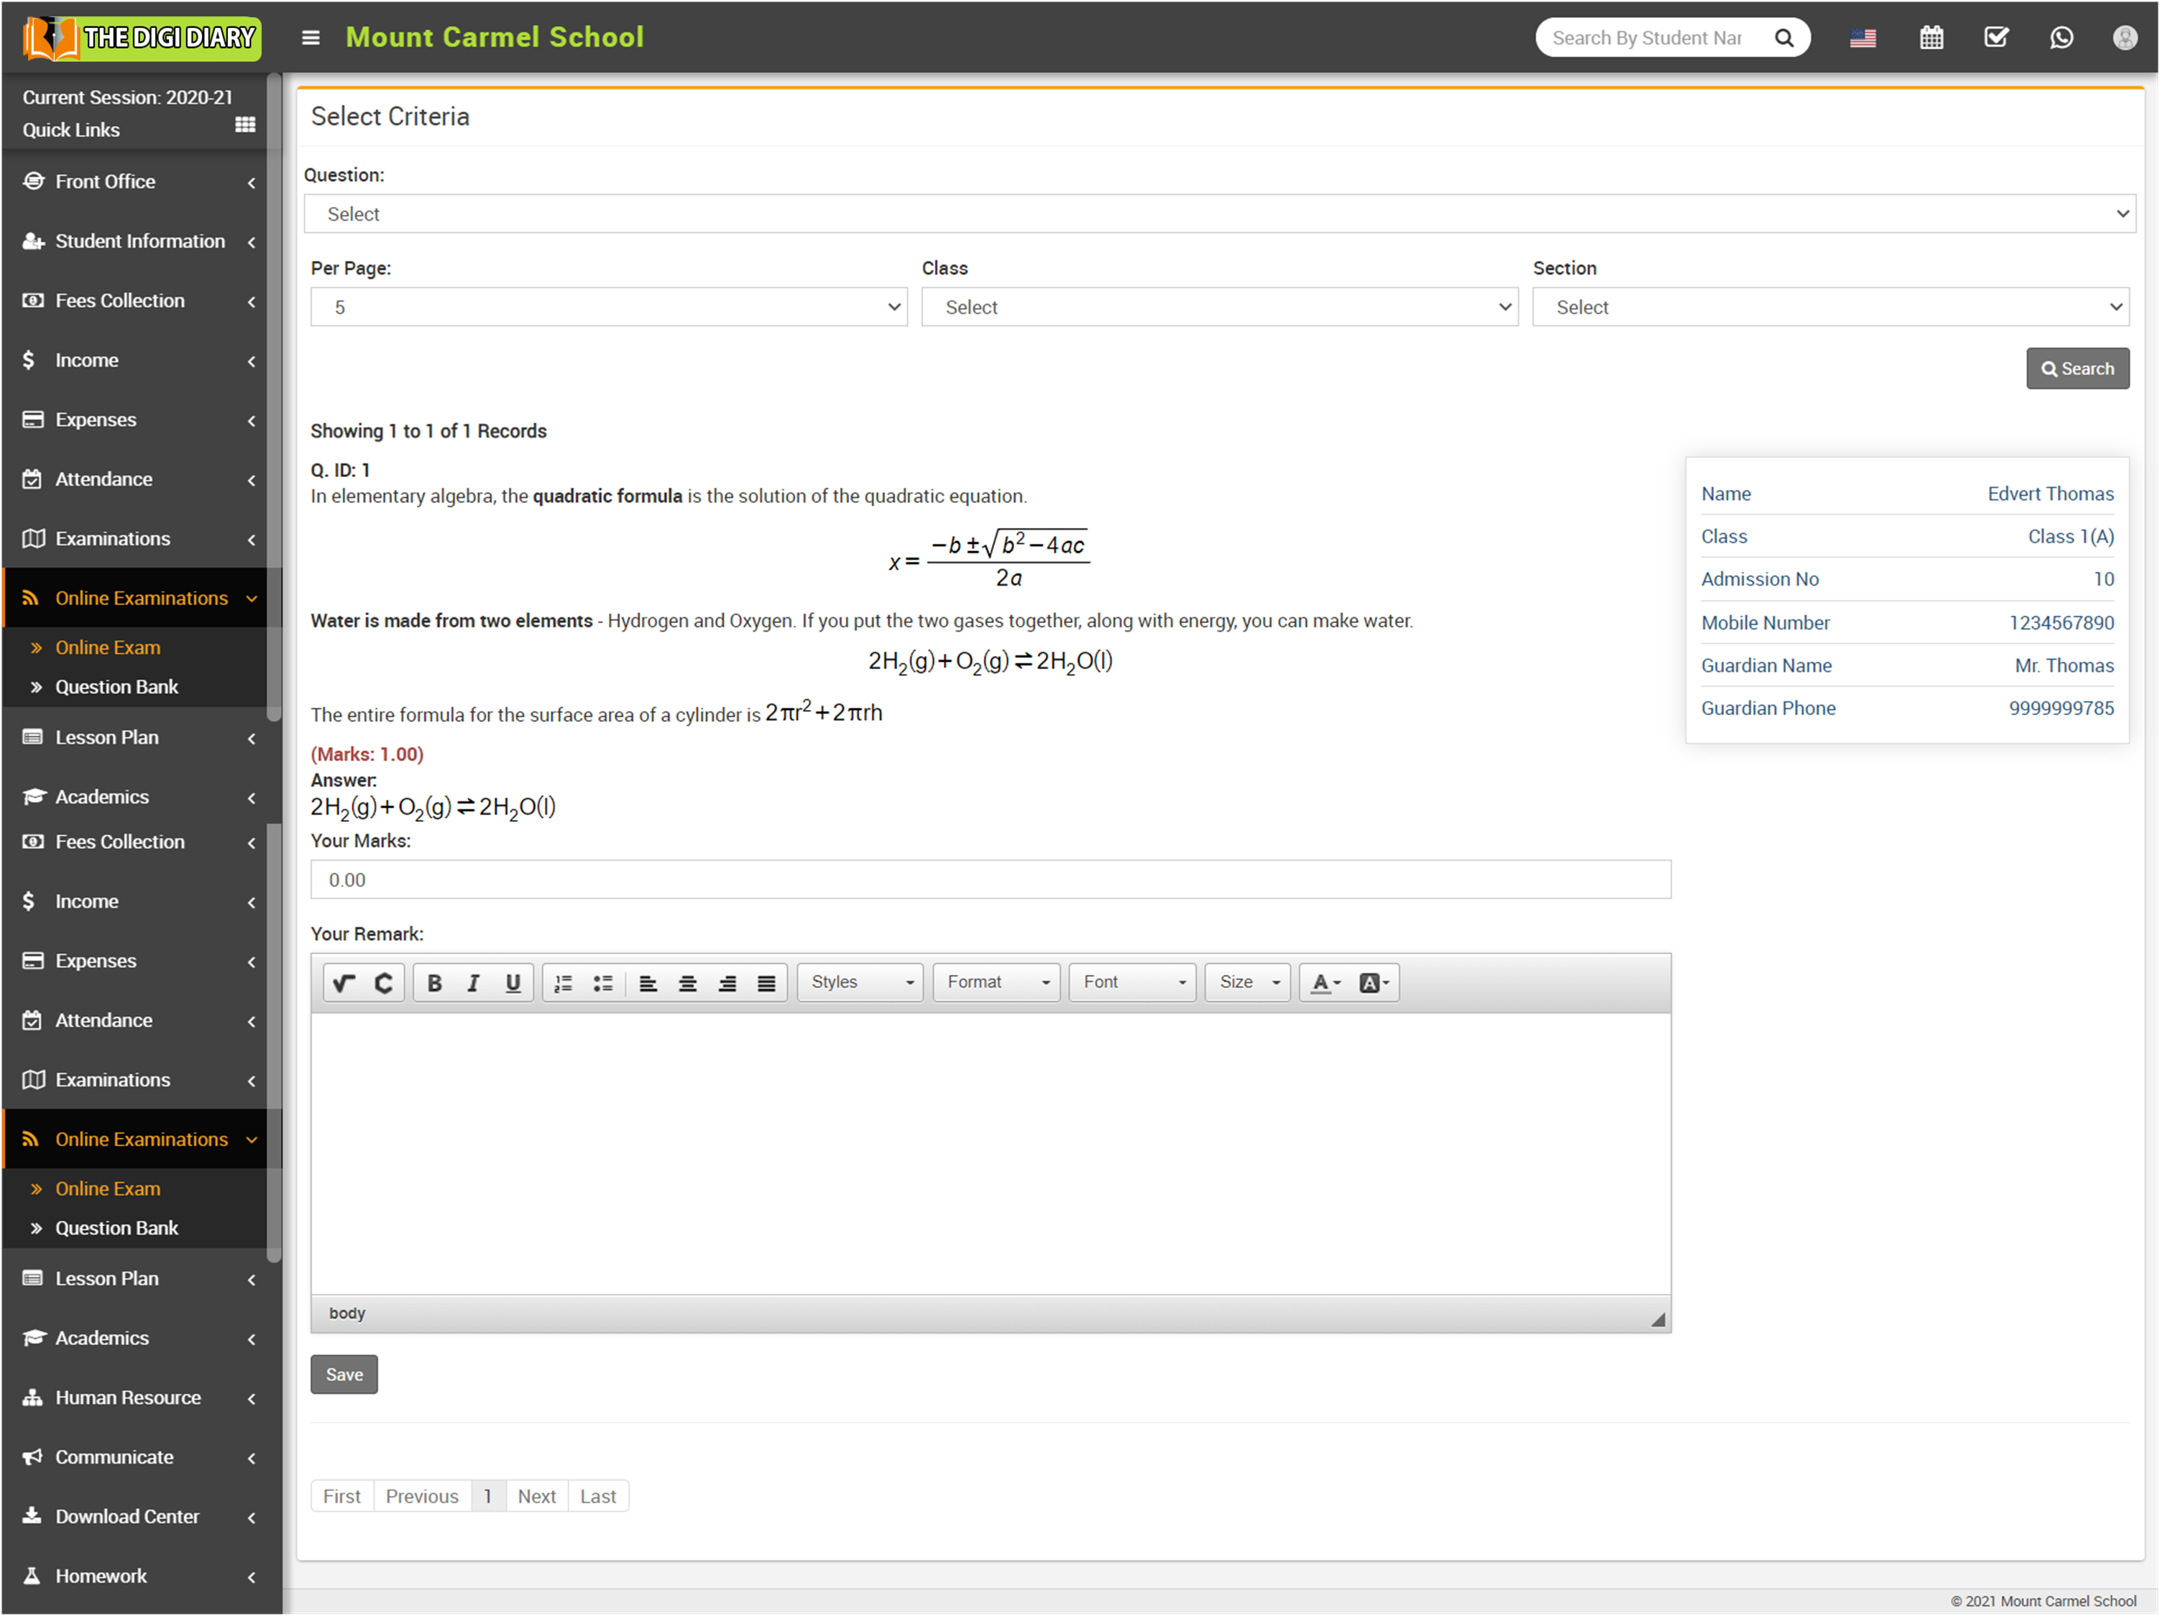Click the Search button

[2077, 369]
